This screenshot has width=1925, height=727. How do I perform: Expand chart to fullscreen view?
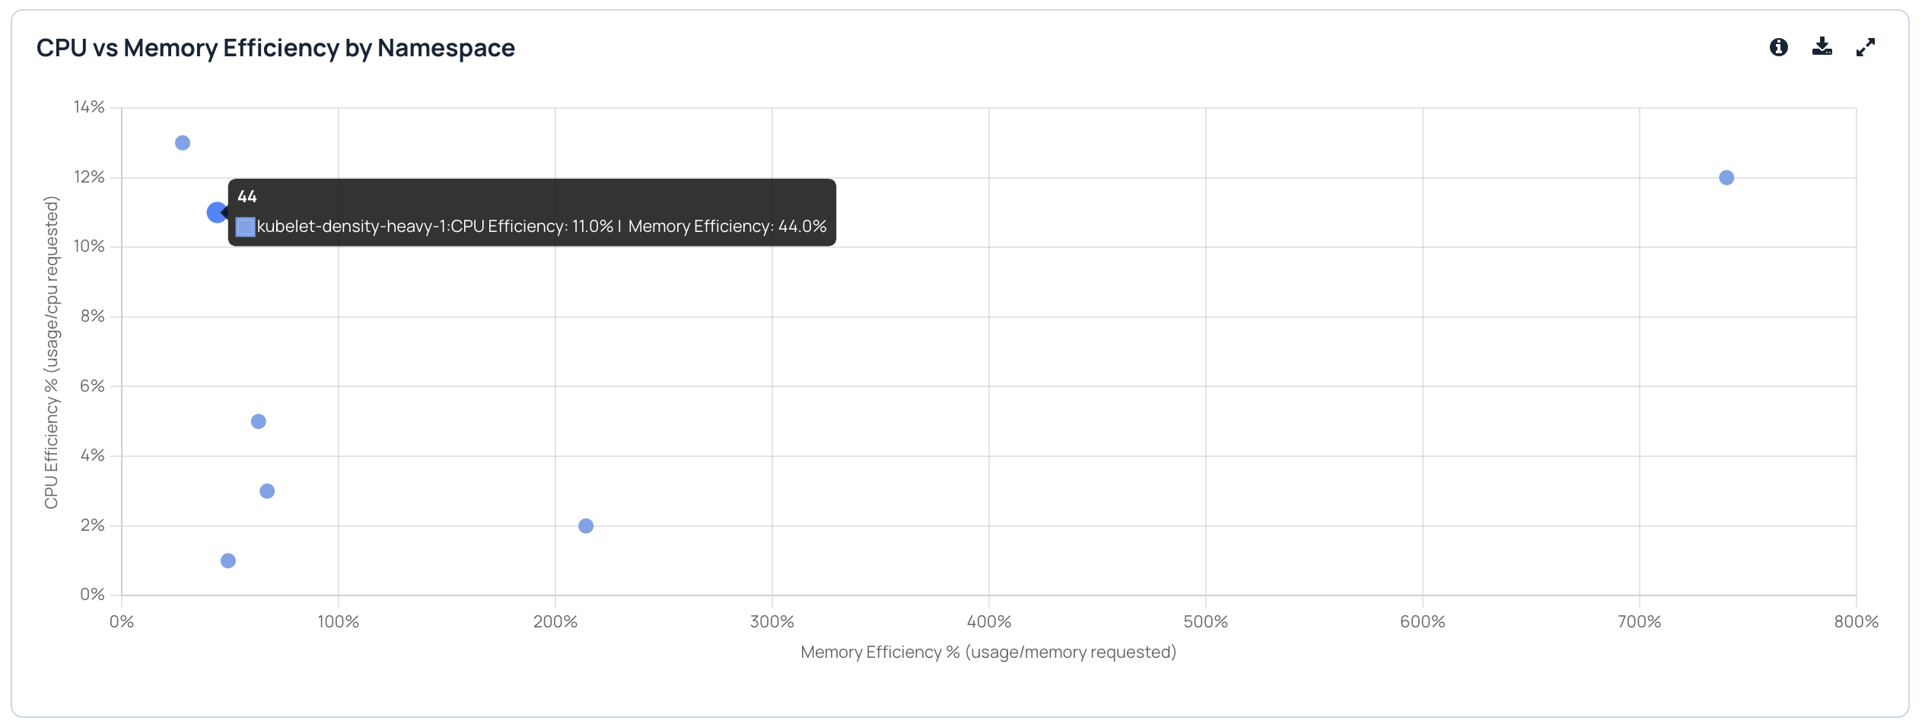pyautogui.click(x=1865, y=47)
